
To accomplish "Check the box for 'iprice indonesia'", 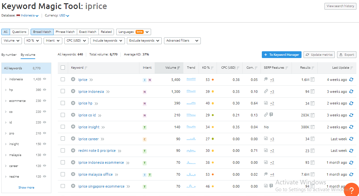I will 63,91.
